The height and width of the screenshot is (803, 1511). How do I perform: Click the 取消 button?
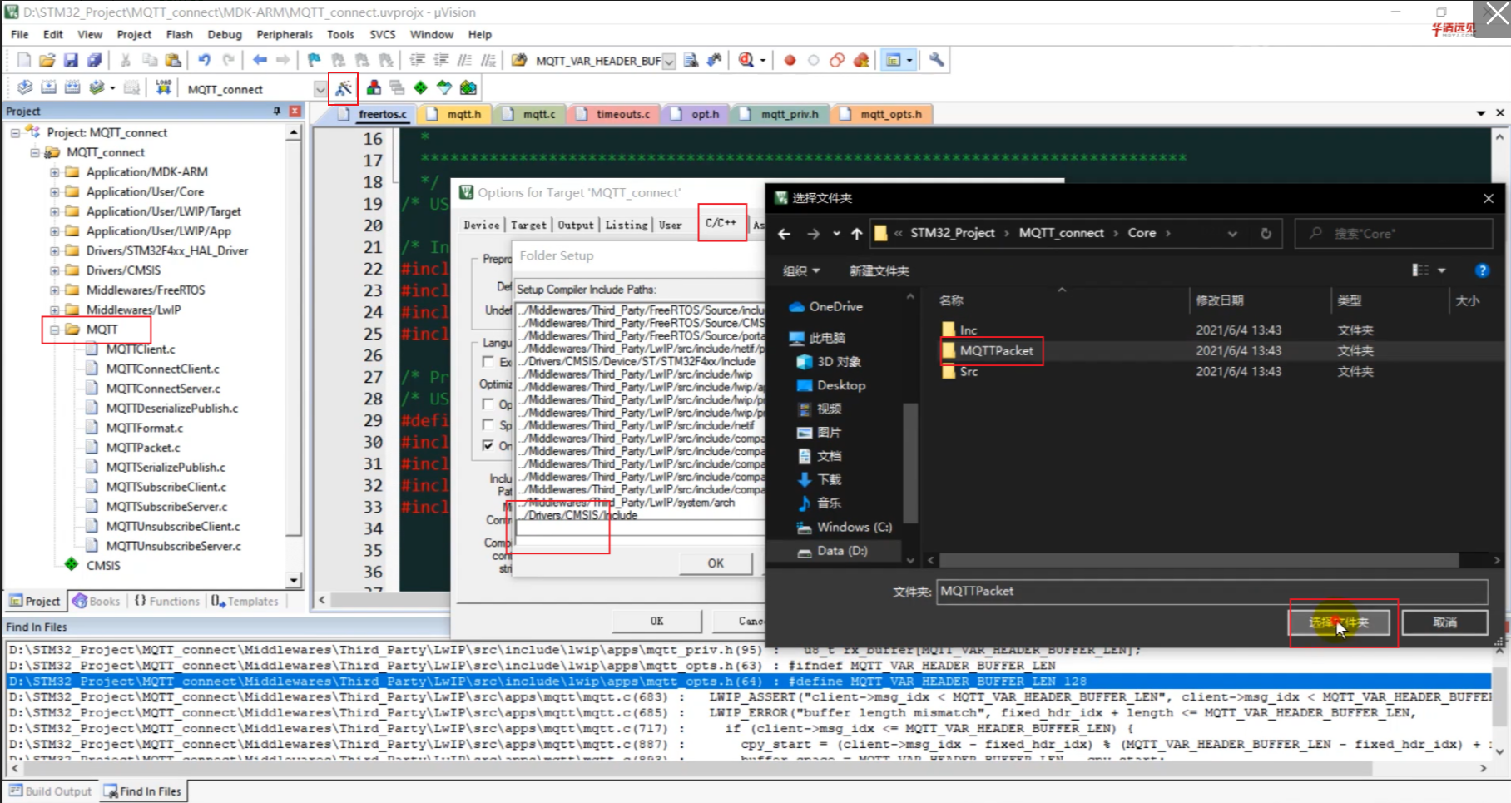coord(1444,622)
